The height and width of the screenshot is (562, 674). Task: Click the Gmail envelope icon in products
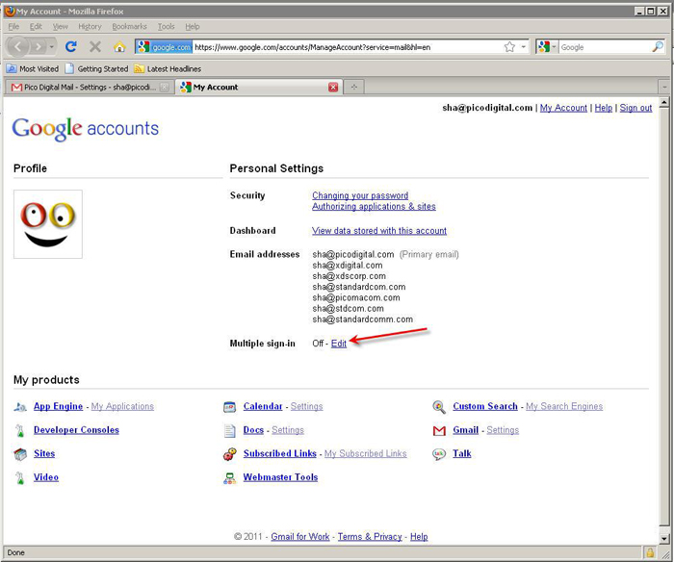[439, 430]
